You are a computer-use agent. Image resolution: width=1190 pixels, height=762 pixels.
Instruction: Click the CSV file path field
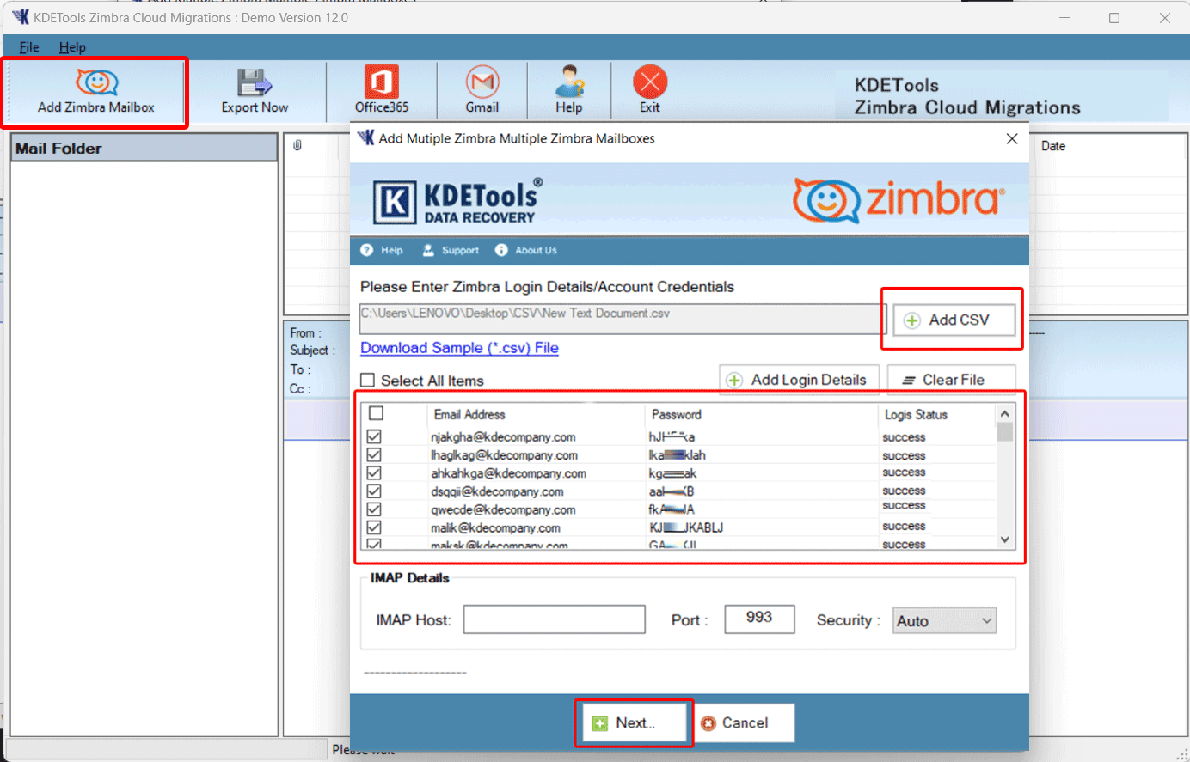(622, 319)
